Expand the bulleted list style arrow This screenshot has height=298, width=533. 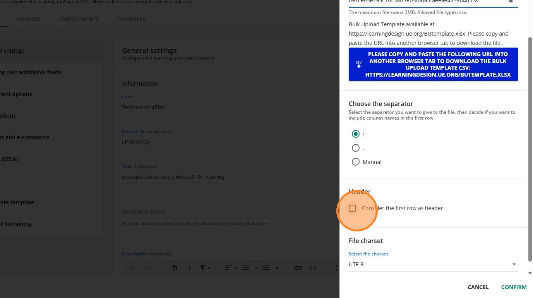277,268
